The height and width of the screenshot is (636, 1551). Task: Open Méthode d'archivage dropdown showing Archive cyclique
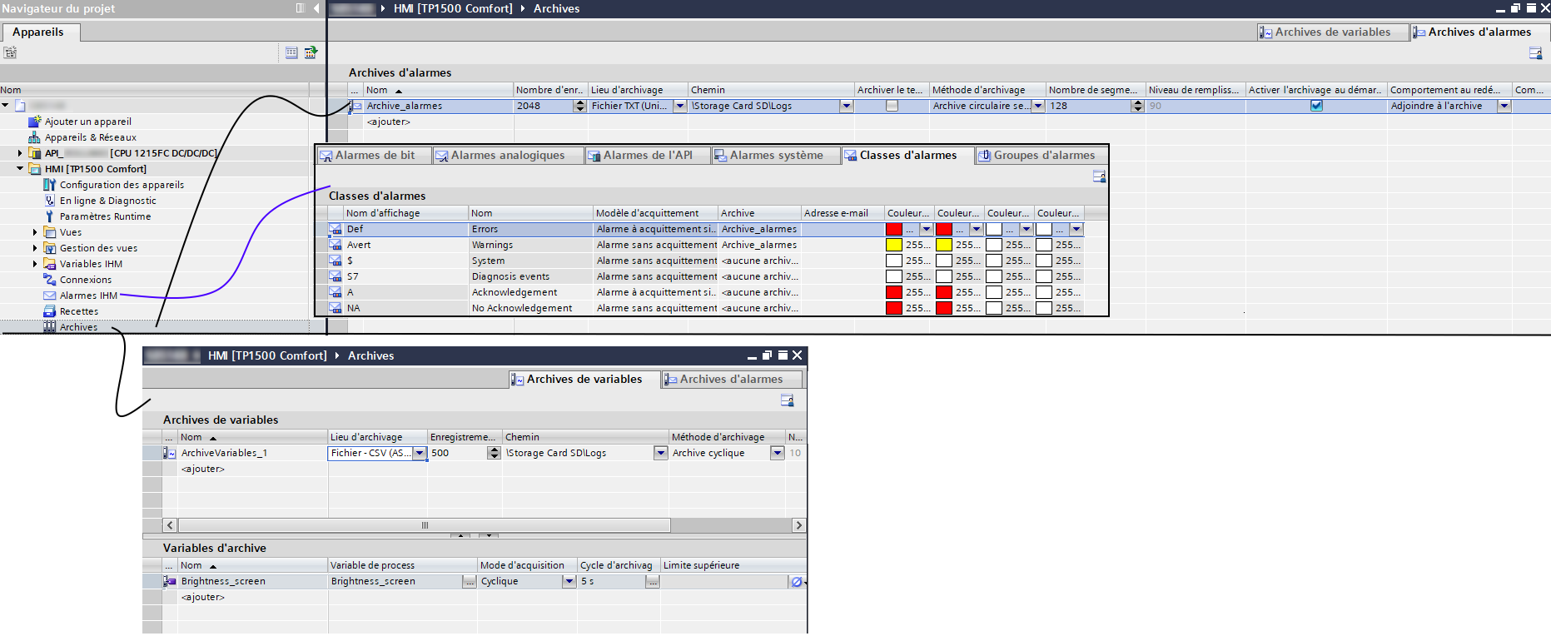(x=777, y=453)
